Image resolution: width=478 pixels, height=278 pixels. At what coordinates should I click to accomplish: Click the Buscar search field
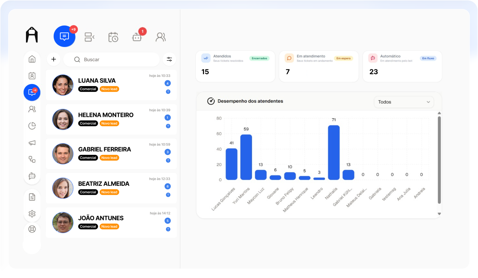111,60
